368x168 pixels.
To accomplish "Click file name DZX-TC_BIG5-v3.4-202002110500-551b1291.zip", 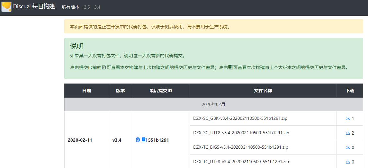I will (240, 147).
